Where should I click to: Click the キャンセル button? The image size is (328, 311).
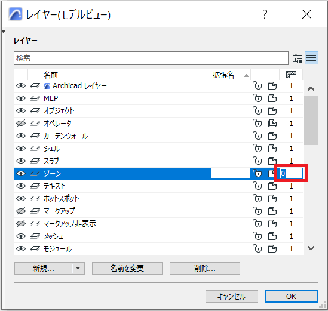tap(232, 296)
